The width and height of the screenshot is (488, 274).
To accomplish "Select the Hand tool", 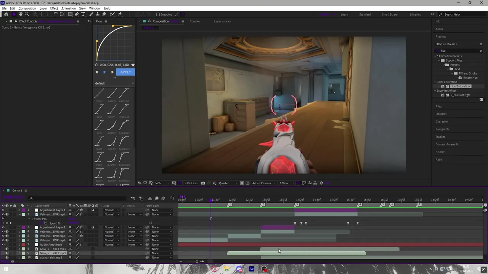I will coord(21,14).
